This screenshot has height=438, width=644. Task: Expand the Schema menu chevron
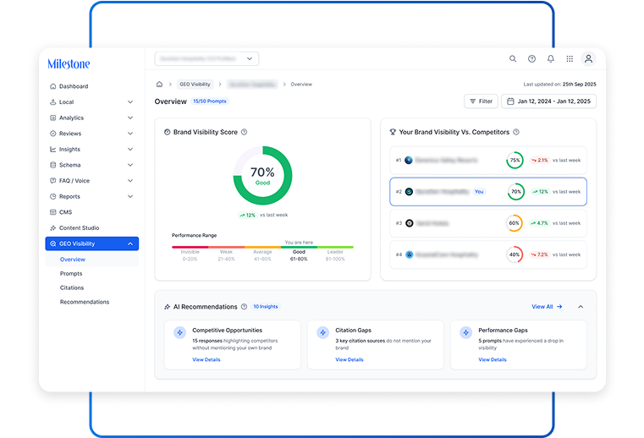130,165
